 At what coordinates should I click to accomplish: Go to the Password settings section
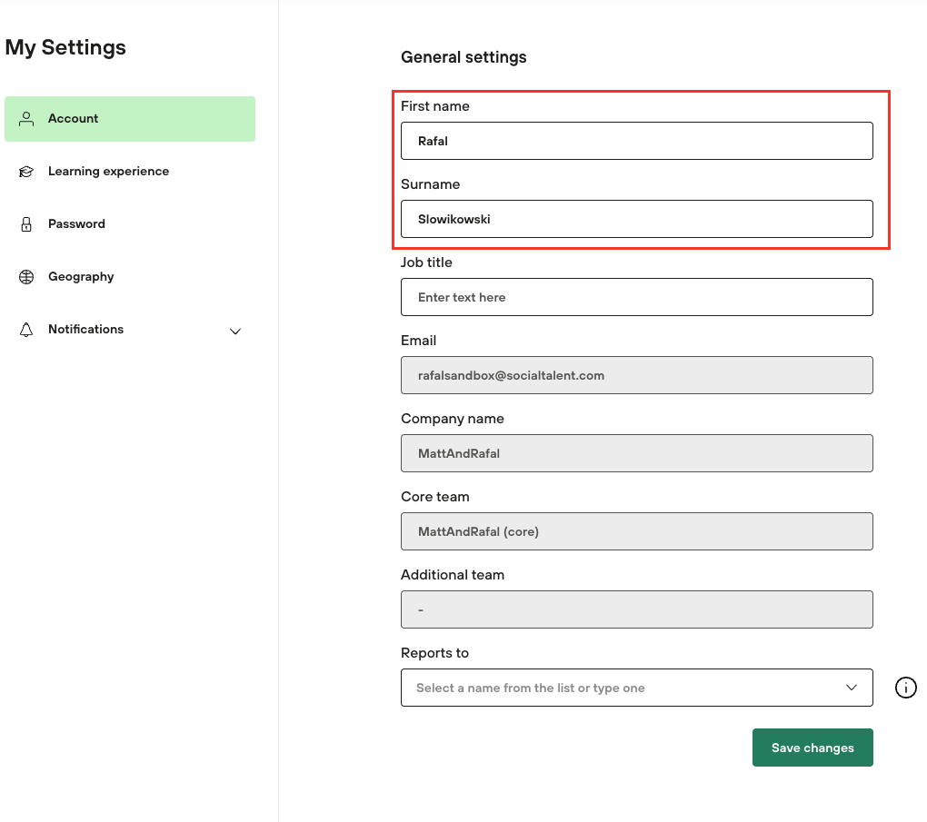pyautogui.click(x=76, y=223)
